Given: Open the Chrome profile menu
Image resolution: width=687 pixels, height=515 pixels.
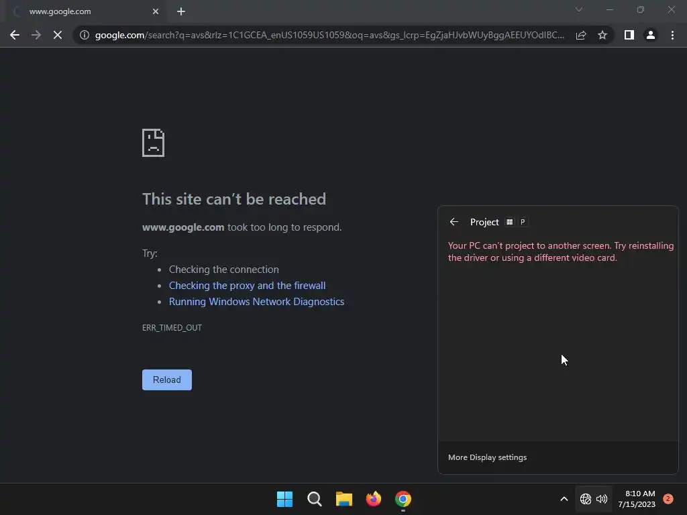Looking at the screenshot, I should [651, 35].
